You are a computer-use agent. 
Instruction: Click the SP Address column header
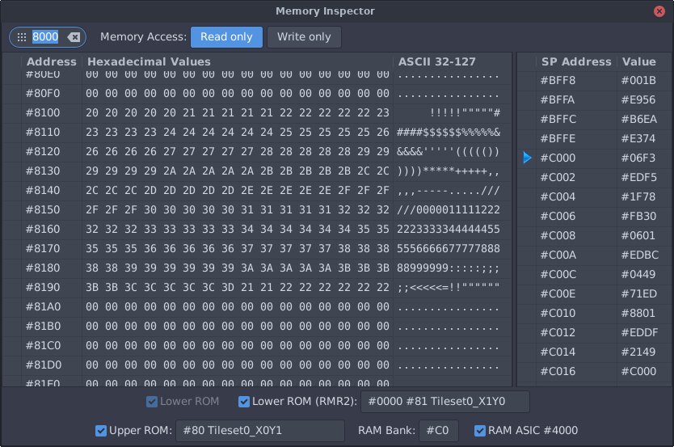tap(576, 62)
